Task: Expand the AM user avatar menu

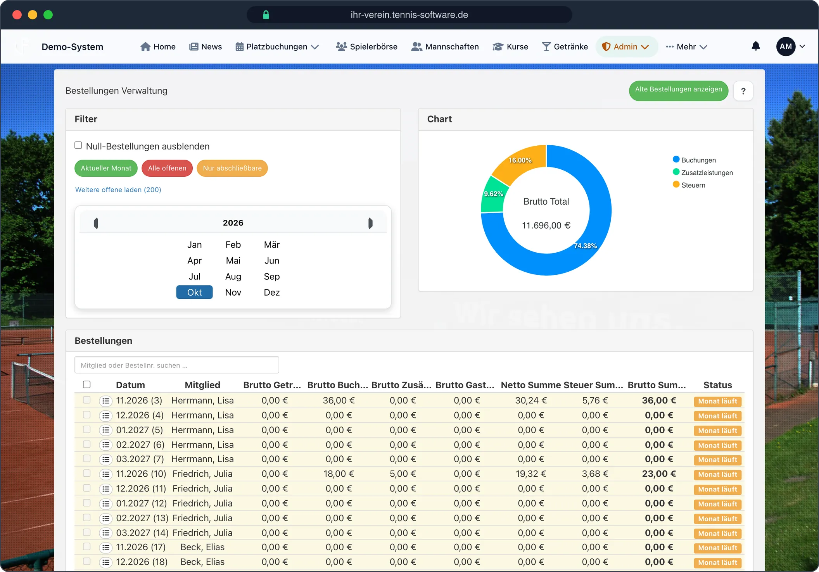Action: point(790,47)
